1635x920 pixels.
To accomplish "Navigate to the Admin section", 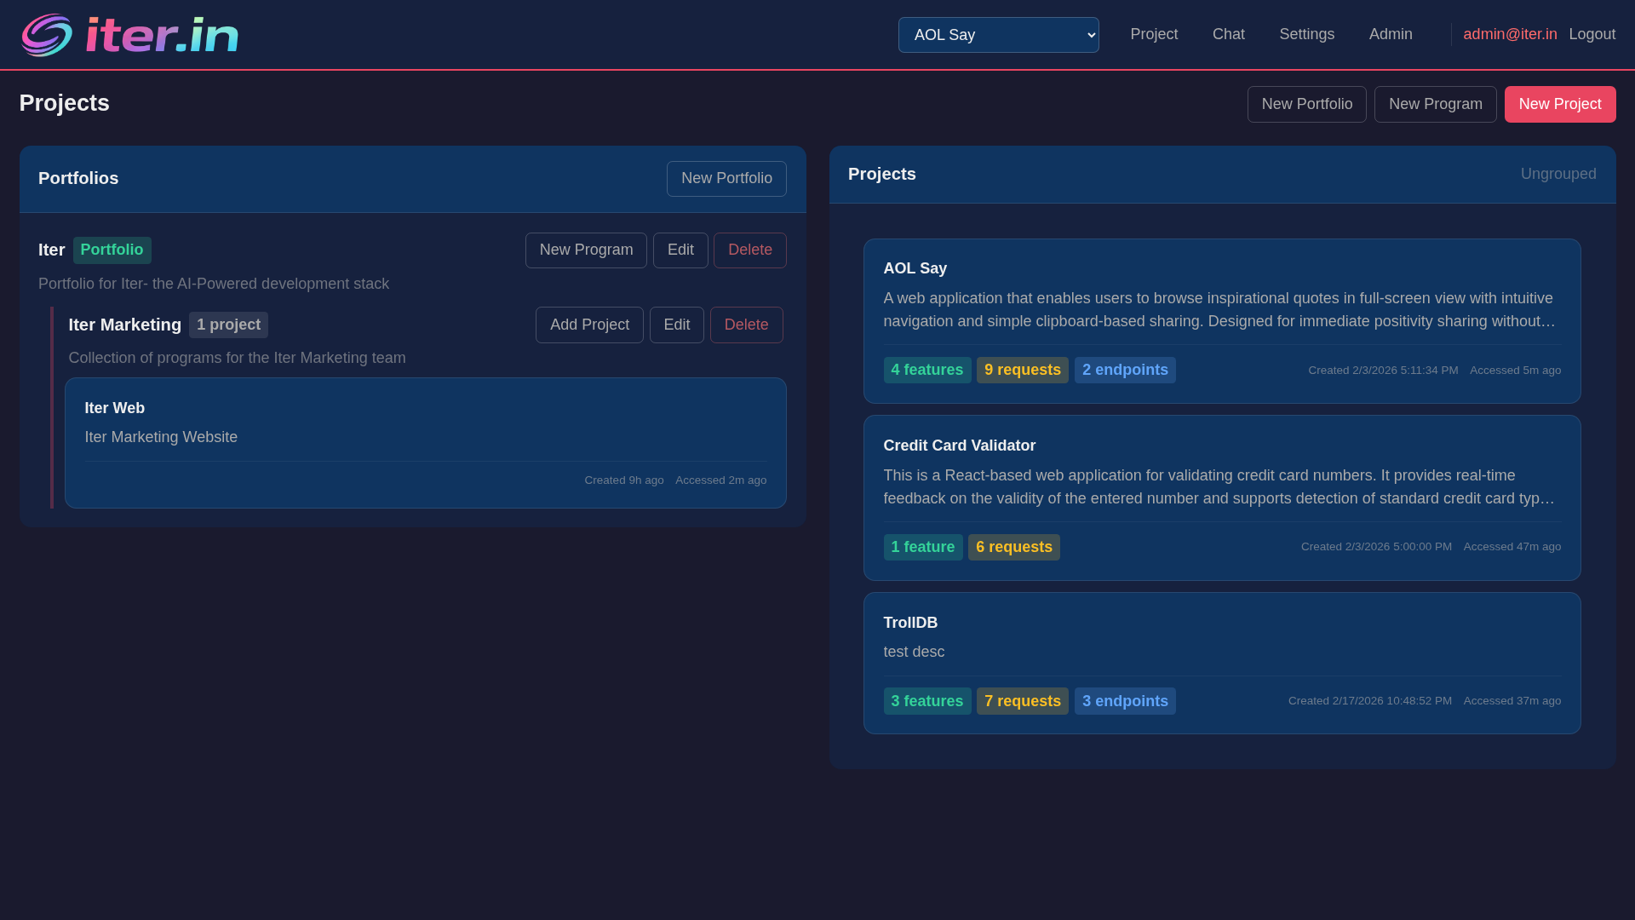I will point(1391,34).
